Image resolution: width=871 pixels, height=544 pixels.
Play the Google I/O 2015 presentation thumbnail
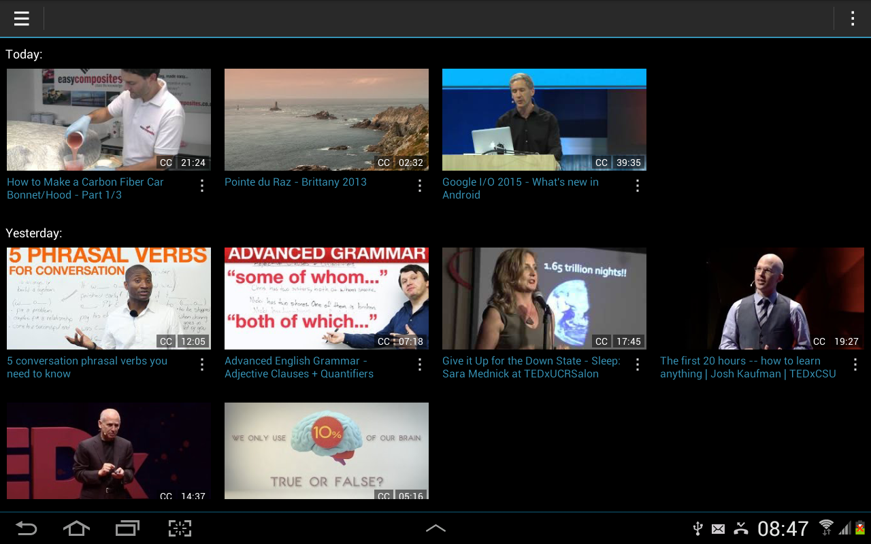544,120
